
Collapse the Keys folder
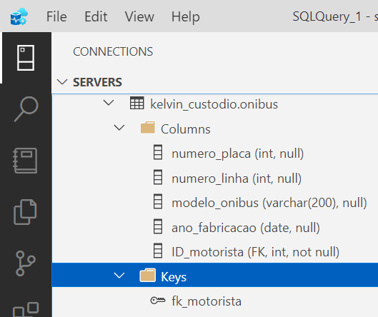(119, 276)
